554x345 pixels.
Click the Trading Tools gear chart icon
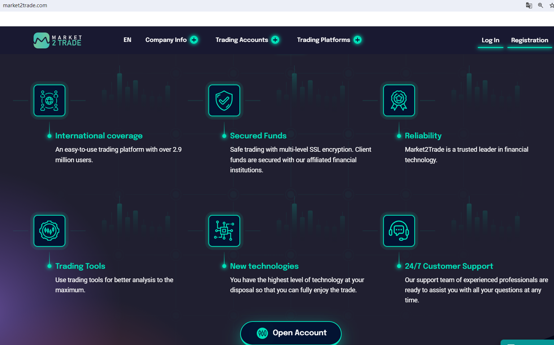[49, 231]
